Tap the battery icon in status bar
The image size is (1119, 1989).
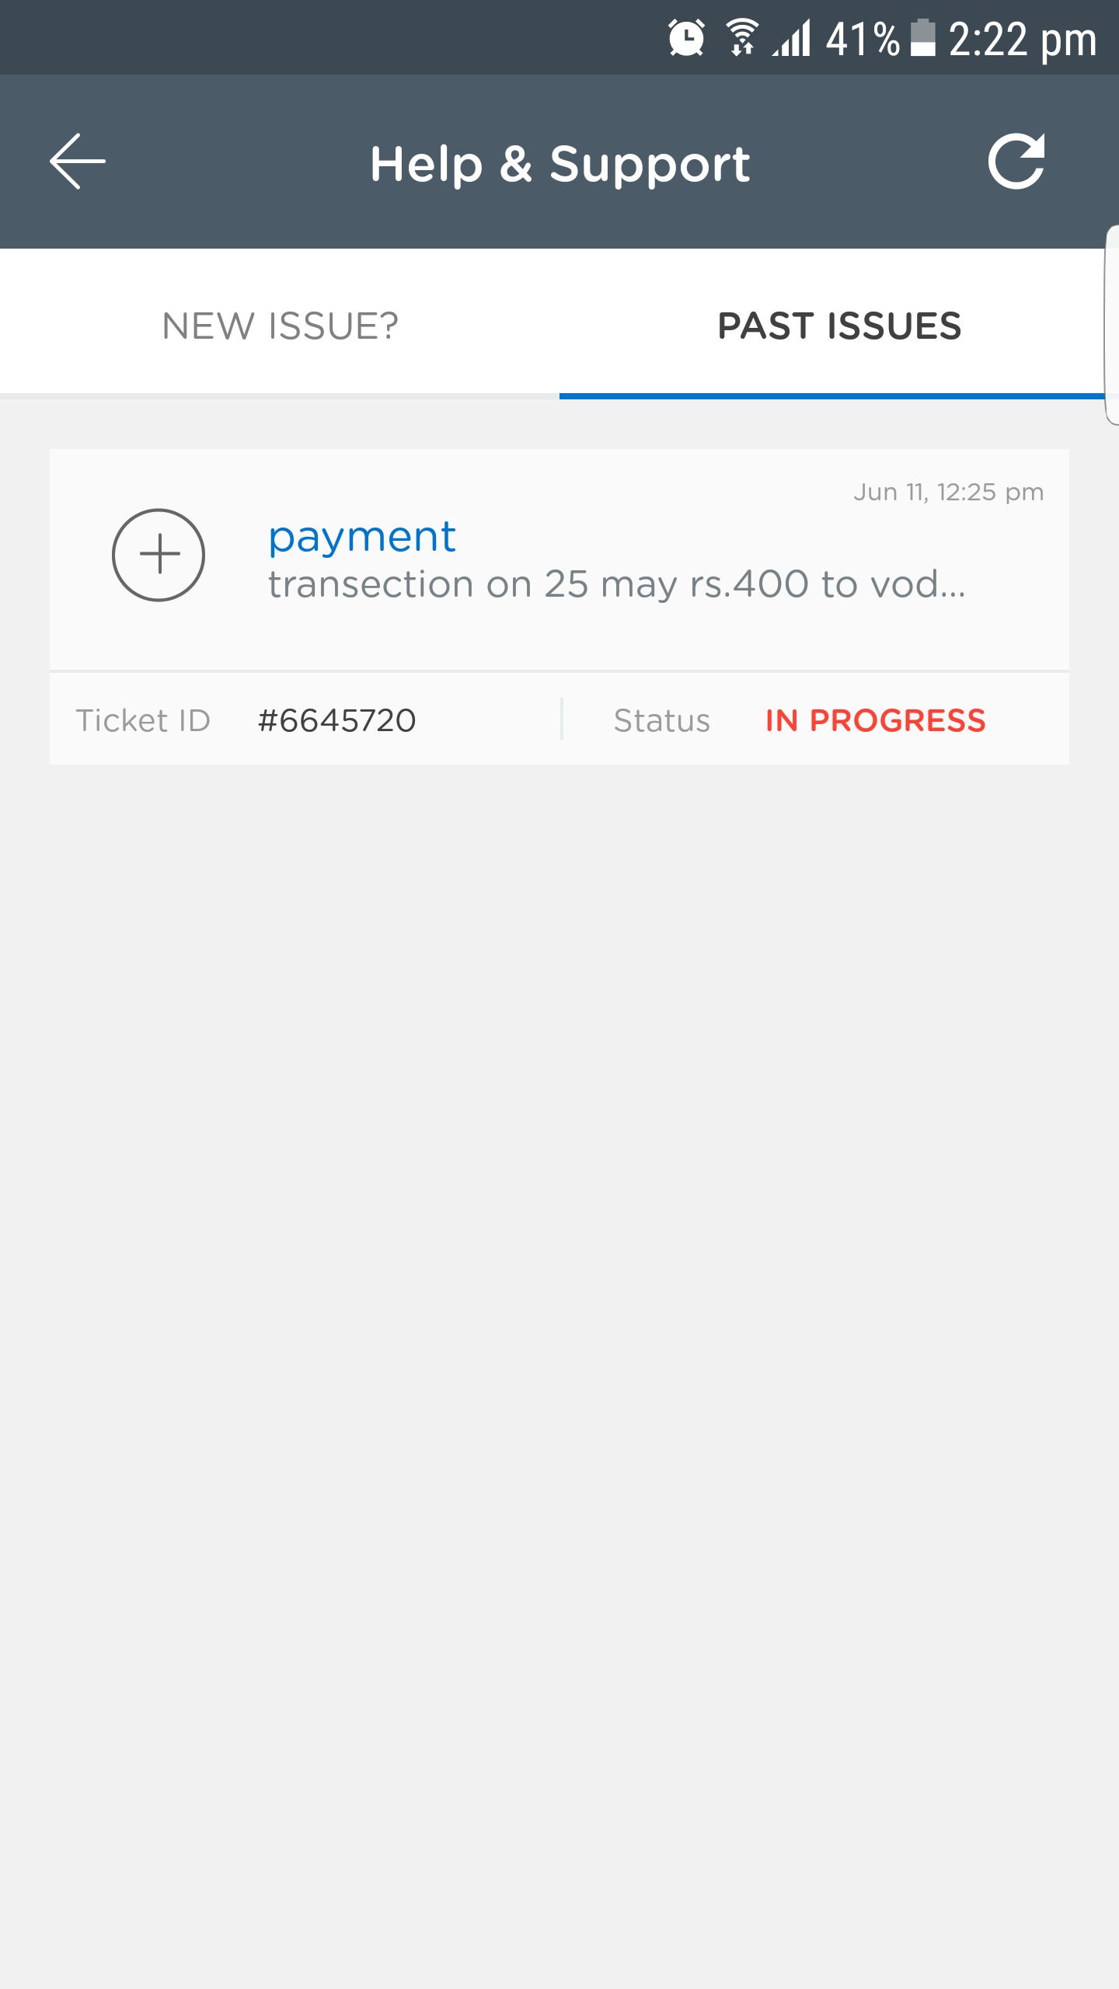point(922,37)
